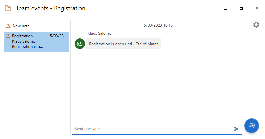Focus the Send message input field
The image size is (265, 139).
click(152, 129)
